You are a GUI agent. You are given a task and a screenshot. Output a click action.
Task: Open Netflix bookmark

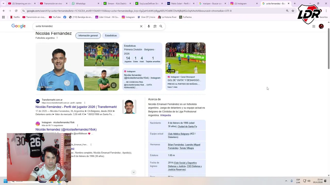tap(15, 17)
